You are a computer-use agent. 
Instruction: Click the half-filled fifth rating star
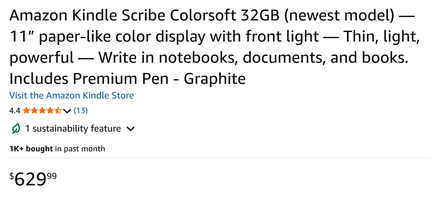[58, 110]
